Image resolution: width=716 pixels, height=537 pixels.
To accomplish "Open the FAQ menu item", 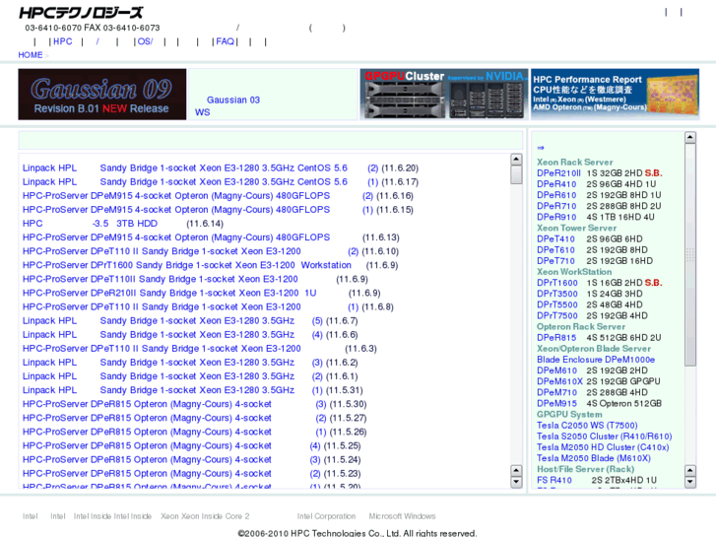I will [226, 41].
